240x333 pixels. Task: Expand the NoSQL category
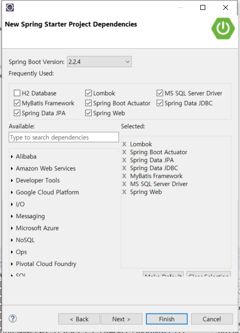click(12, 240)
